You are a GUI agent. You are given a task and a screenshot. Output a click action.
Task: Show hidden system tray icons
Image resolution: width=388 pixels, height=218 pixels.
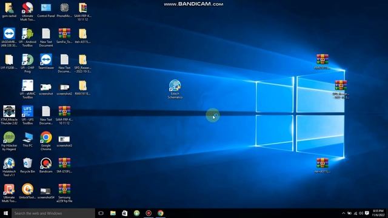click(x=344, y=213)
